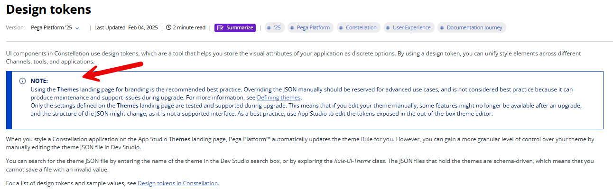Open the User Experience tag
This screenshot has width=613, height=189.
pos(409,28)
